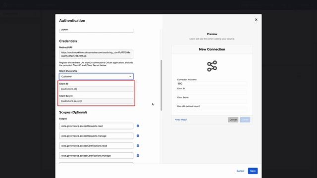
Task: Open the Client Ownership dropdown
Action: coord(96,77)
